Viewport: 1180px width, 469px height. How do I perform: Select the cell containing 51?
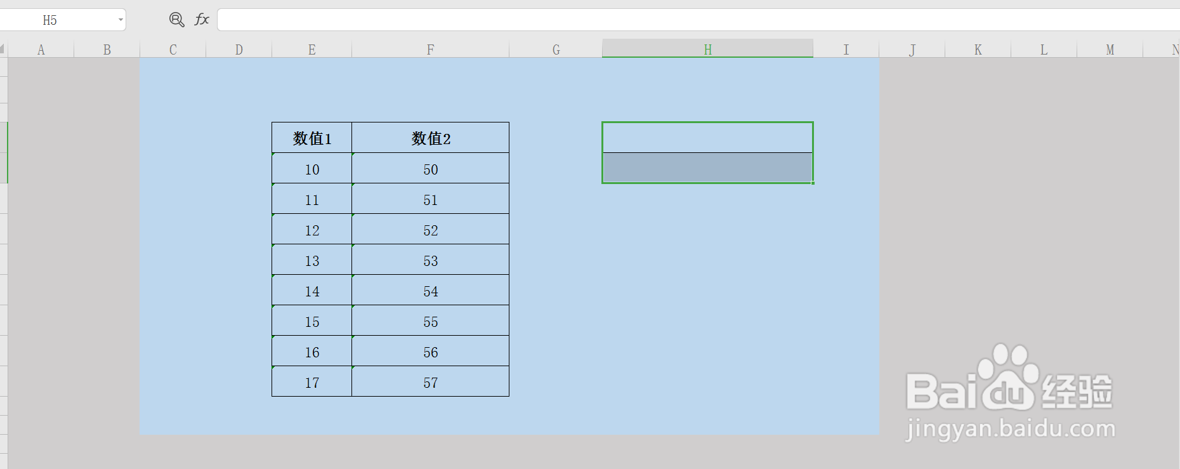431,199
